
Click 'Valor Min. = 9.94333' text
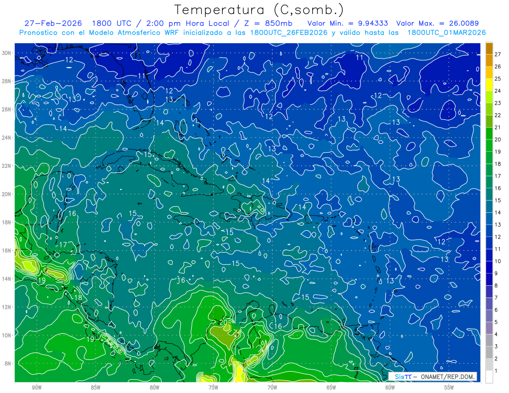point(347,23)
